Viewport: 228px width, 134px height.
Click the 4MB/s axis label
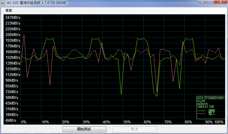pos(11,121)
